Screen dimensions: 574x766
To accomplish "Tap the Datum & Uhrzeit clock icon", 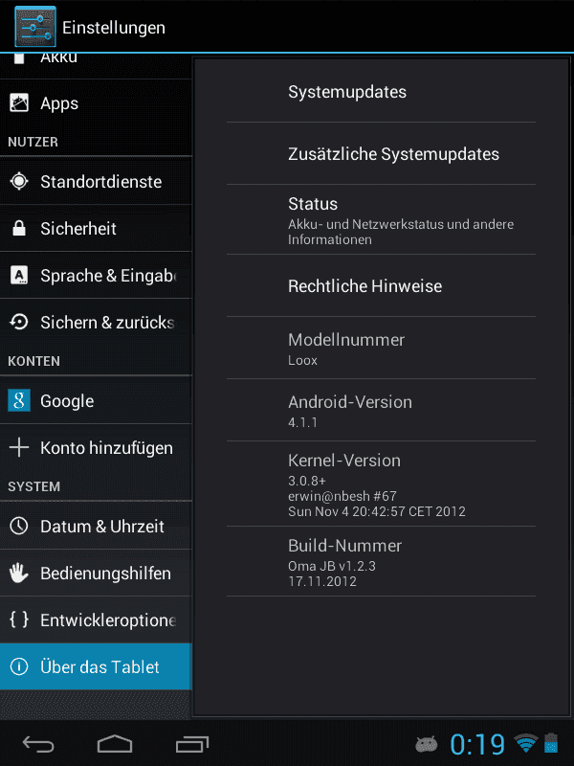I will (19, 526).
